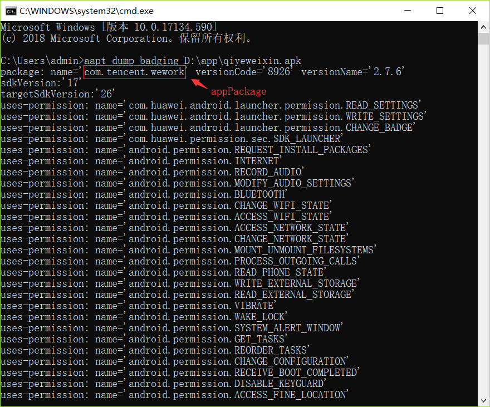Click the scrollbar down arrow
This screenshot has height=407, width=490.
(483, 400)
